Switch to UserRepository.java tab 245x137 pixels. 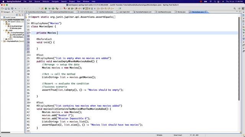(x=164, y=12)
